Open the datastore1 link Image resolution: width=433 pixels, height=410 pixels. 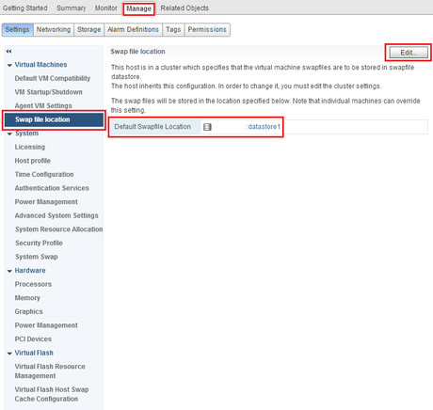coord(264,127)
